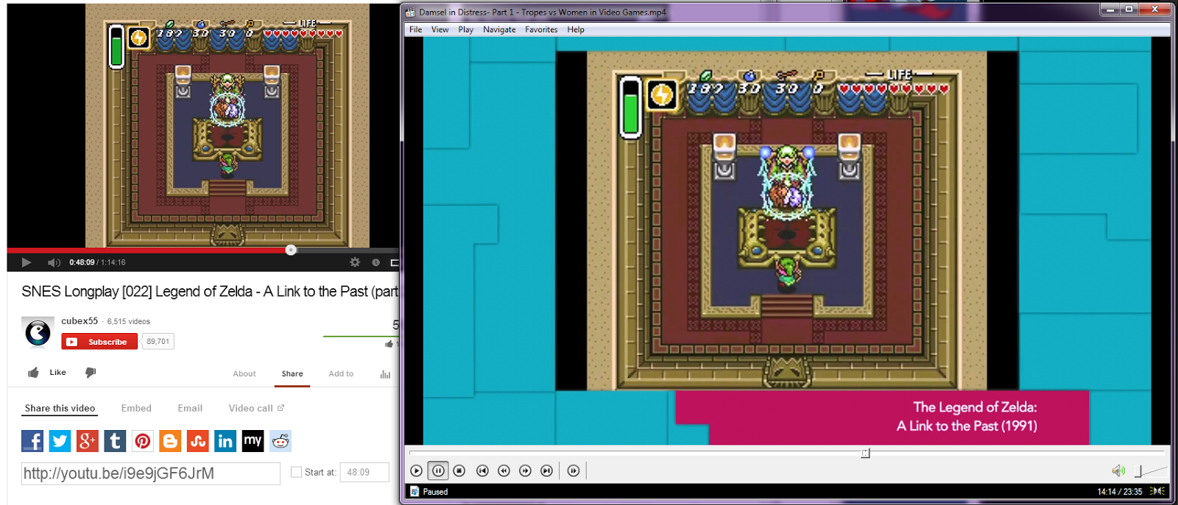
Task: Share video on Twitter
Action: click(x=60, y=441)
